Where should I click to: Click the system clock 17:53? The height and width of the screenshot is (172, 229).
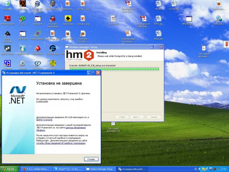(x=223, y=169)
